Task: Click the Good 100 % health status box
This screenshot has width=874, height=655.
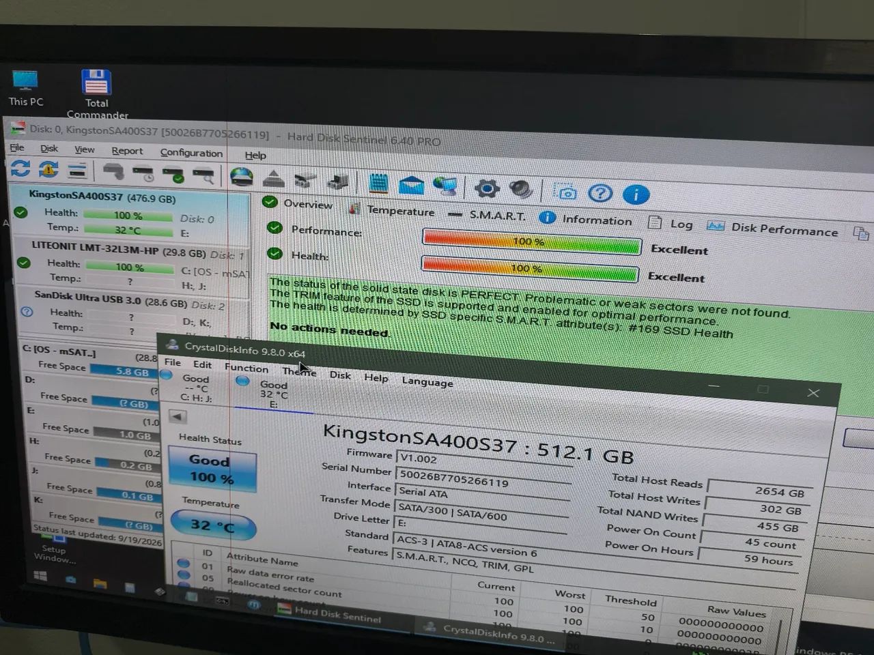Action: click(212, 469)
